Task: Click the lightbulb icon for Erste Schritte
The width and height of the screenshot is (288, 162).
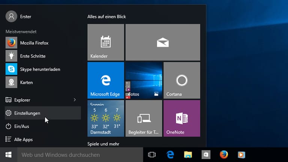Action: pyautogui.click(x=11, y=56)
